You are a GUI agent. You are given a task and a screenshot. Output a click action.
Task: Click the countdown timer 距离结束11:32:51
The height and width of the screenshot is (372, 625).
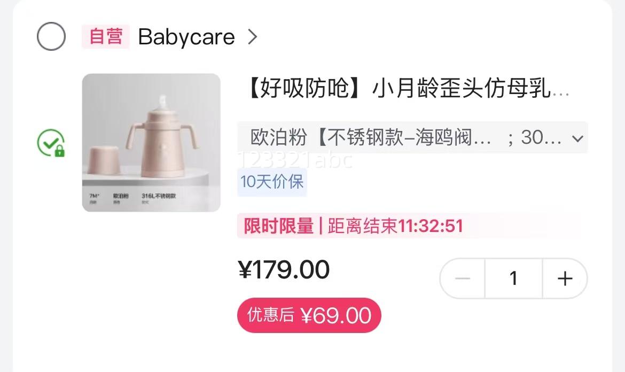[x=395, y=226]
